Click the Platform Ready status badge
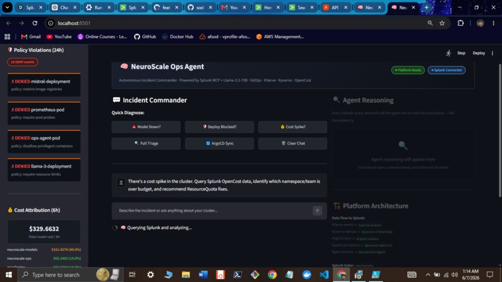The image size is (502, 282). (x=408, y=70)
